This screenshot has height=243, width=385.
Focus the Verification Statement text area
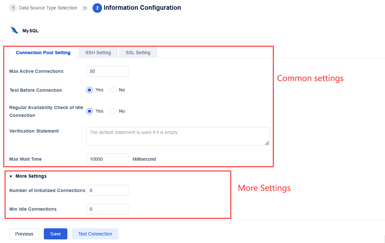tap(178, 136)
